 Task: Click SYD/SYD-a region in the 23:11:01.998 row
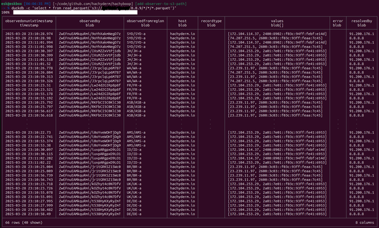point(136,47)
